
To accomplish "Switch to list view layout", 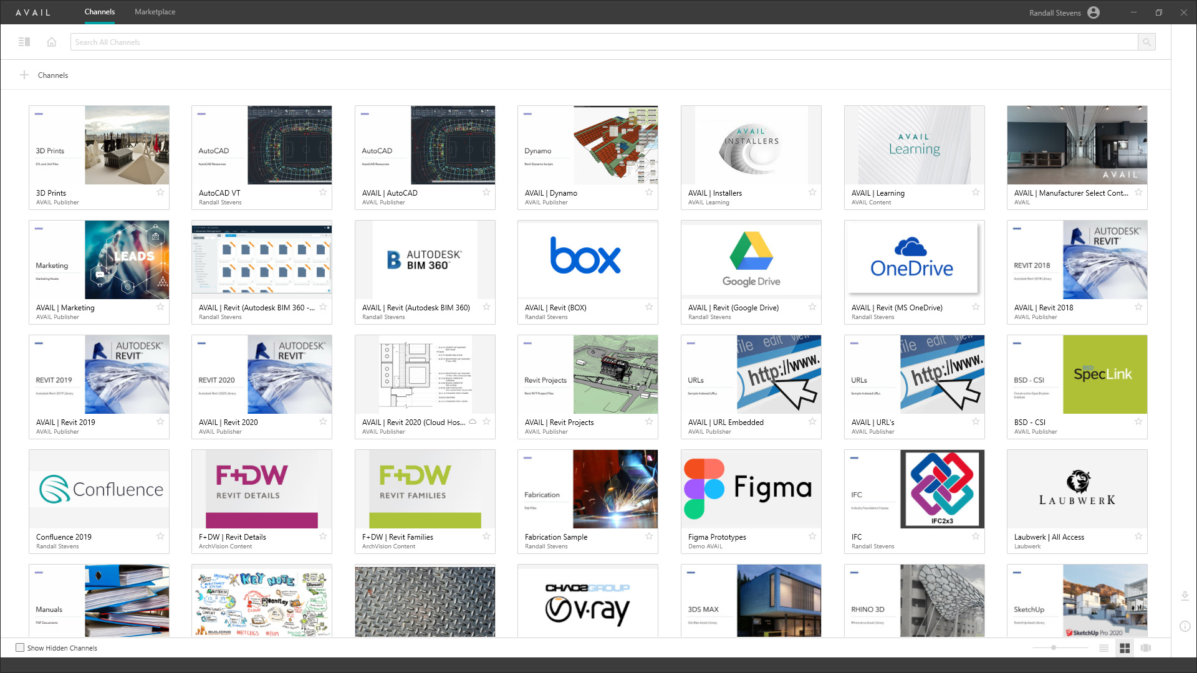I will tap(1104, 648).
